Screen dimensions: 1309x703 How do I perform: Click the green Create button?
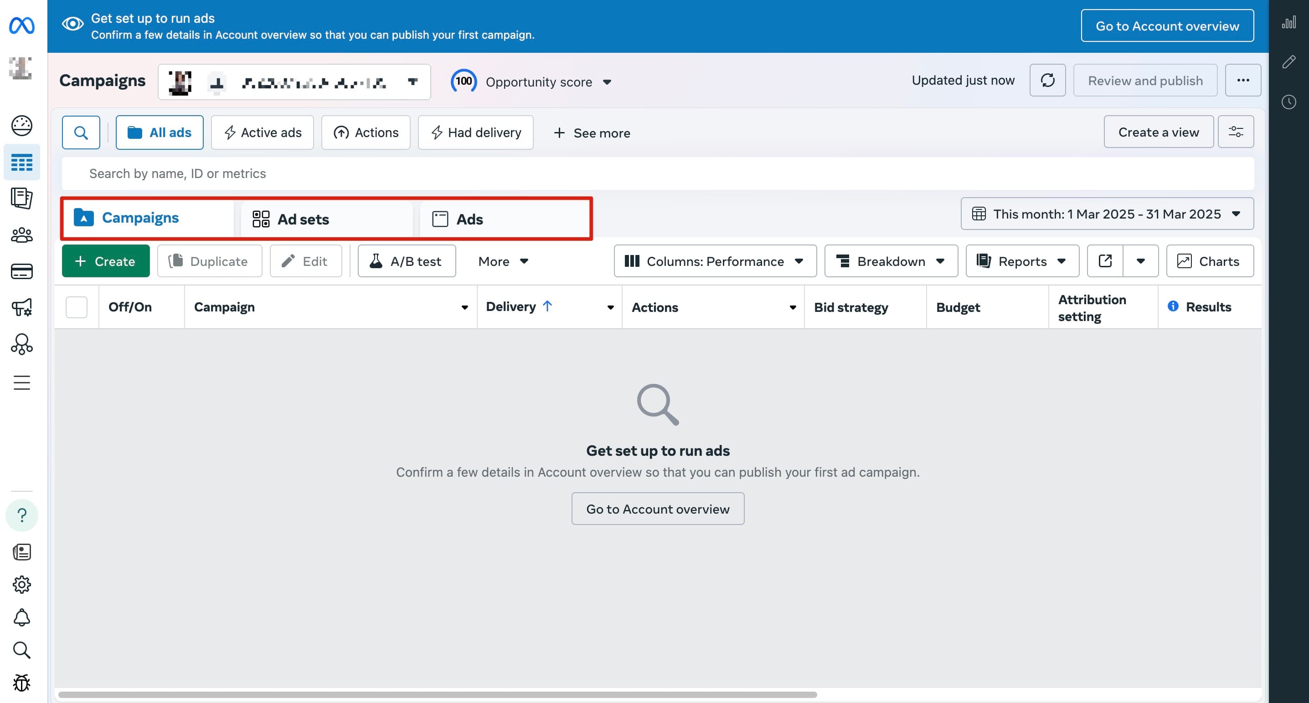coord(106,261)
